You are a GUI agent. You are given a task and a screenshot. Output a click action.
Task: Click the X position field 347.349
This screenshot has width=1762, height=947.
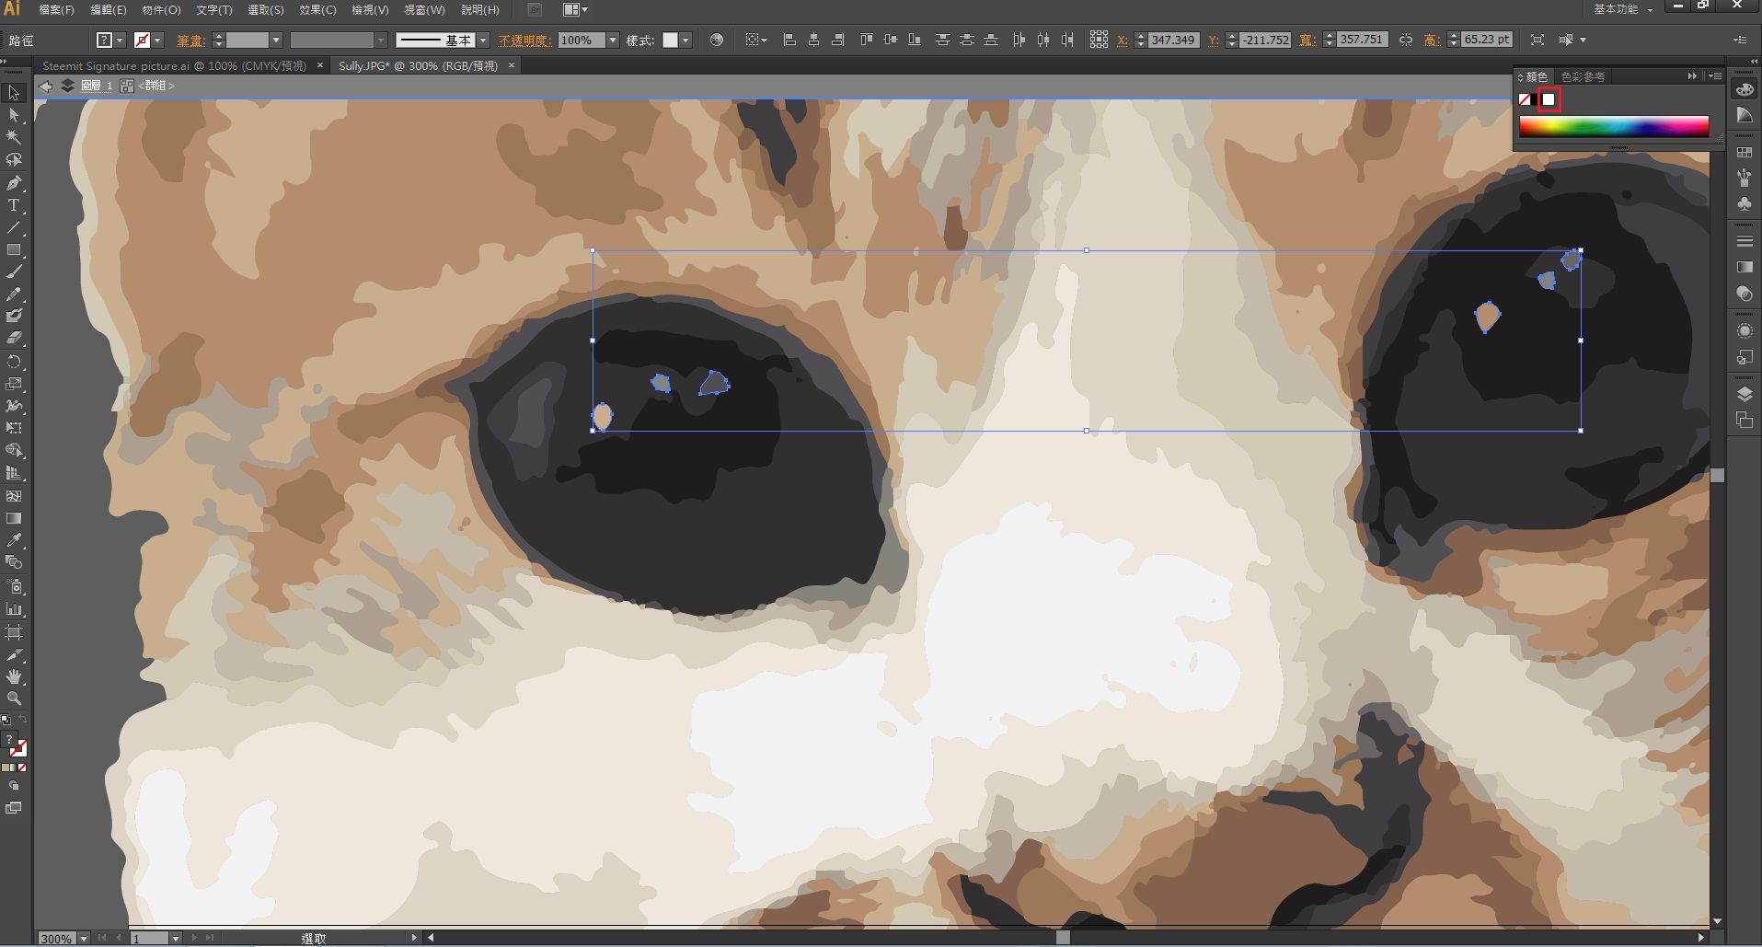click(1173, 40)
